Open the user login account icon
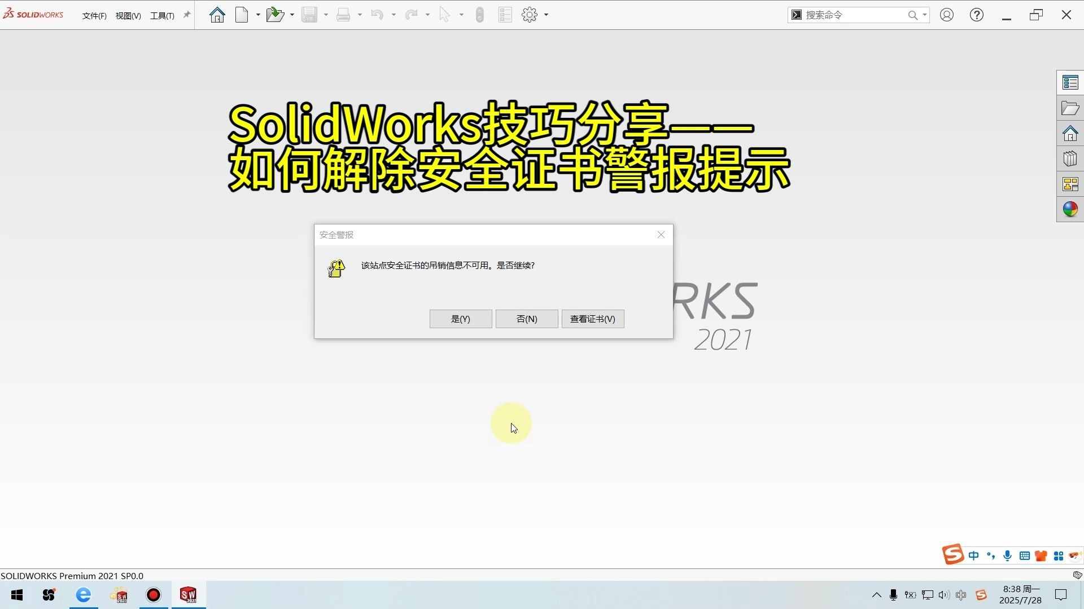Viewport: 1084px width, 609px height. pyautogui.click(x=947, y=15)
